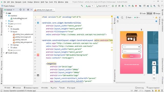Open the Build menu
The width and height of the screenshot is (164, 92).
pos(42,2)
